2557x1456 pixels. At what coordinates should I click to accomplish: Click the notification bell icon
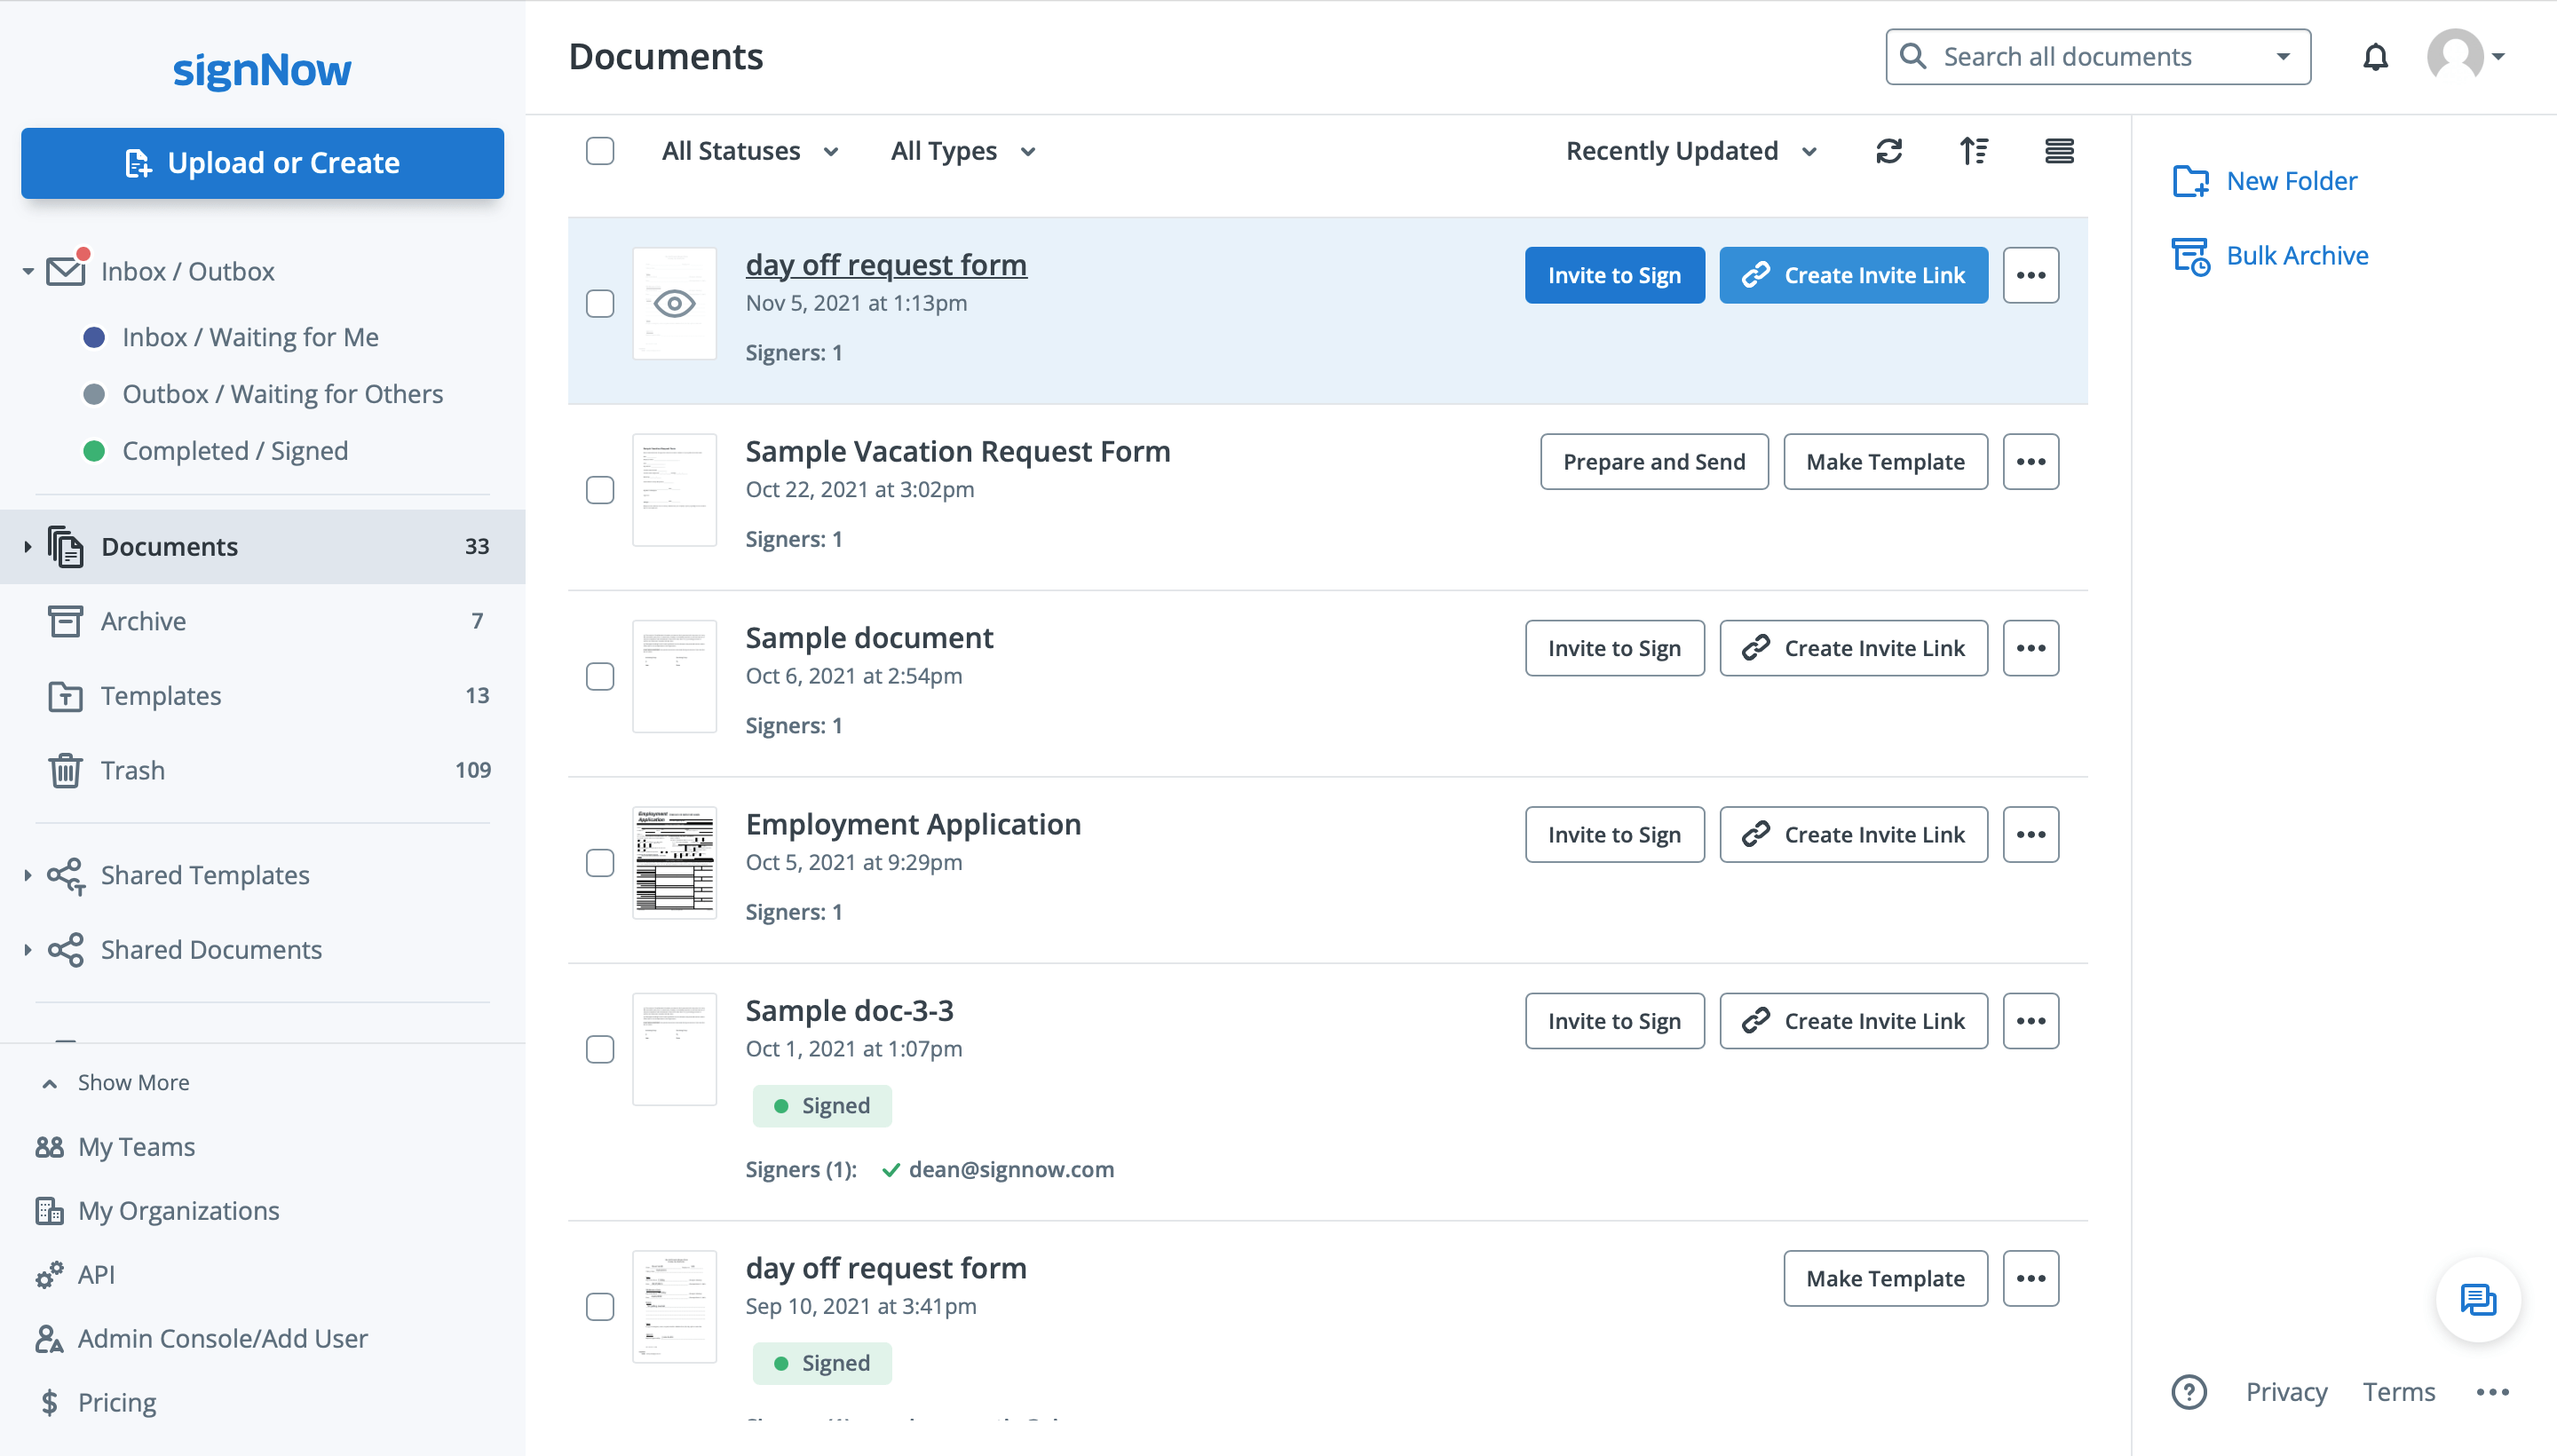(2375, 57)
